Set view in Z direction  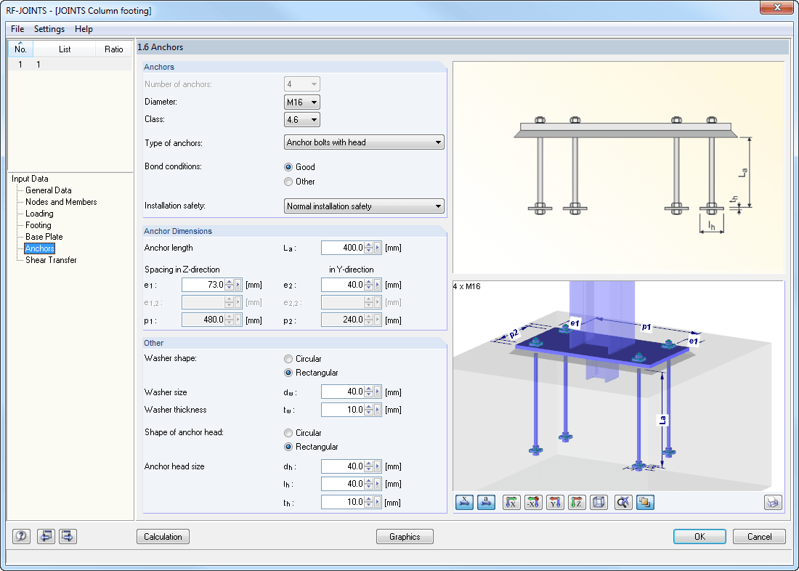(577, 503)
